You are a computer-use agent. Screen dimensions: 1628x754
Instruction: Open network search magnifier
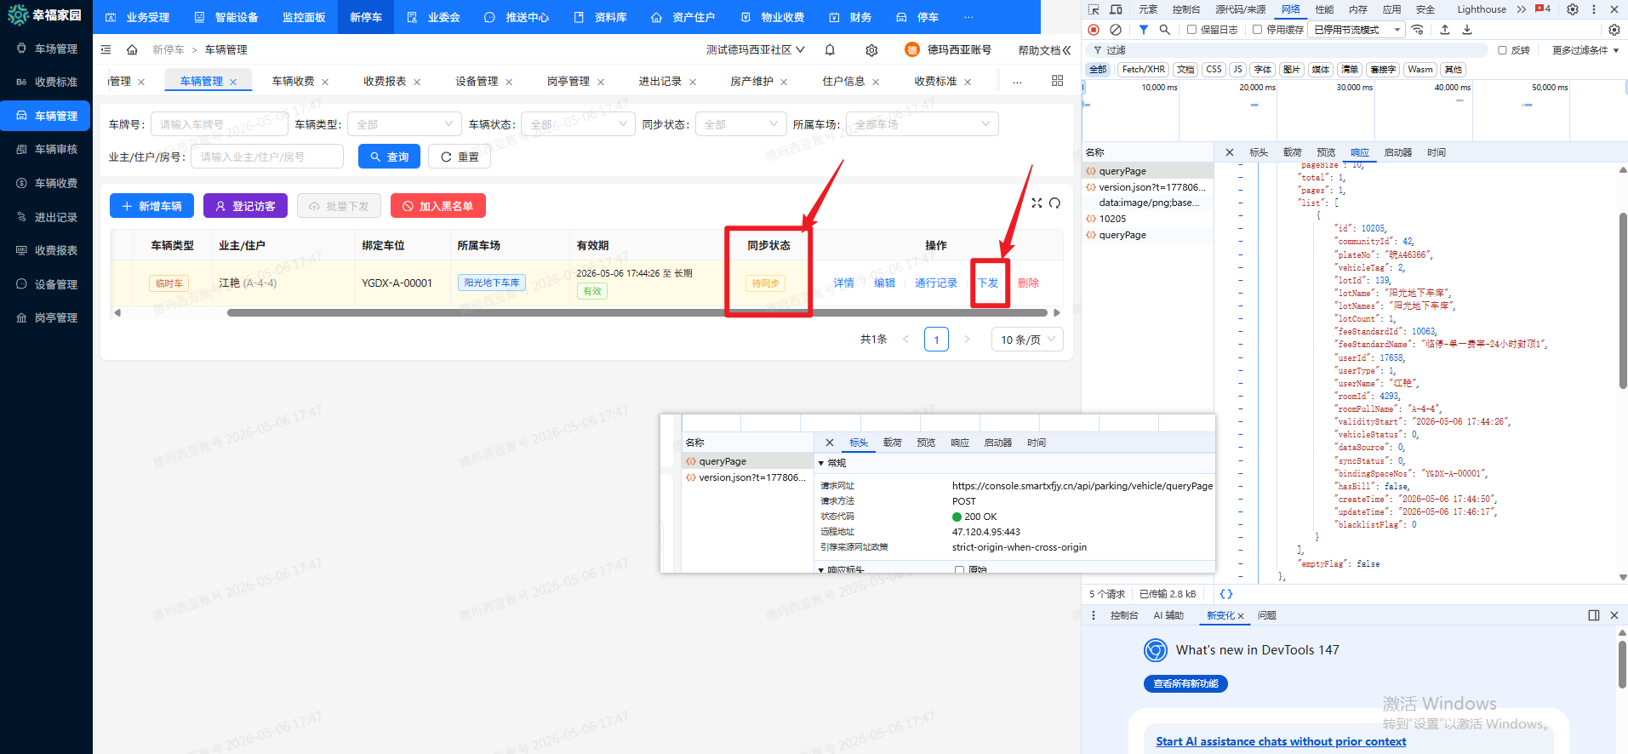click(1165, 30)
